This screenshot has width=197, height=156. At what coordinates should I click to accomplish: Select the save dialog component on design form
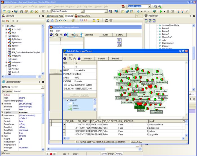(x=119, y=40)
